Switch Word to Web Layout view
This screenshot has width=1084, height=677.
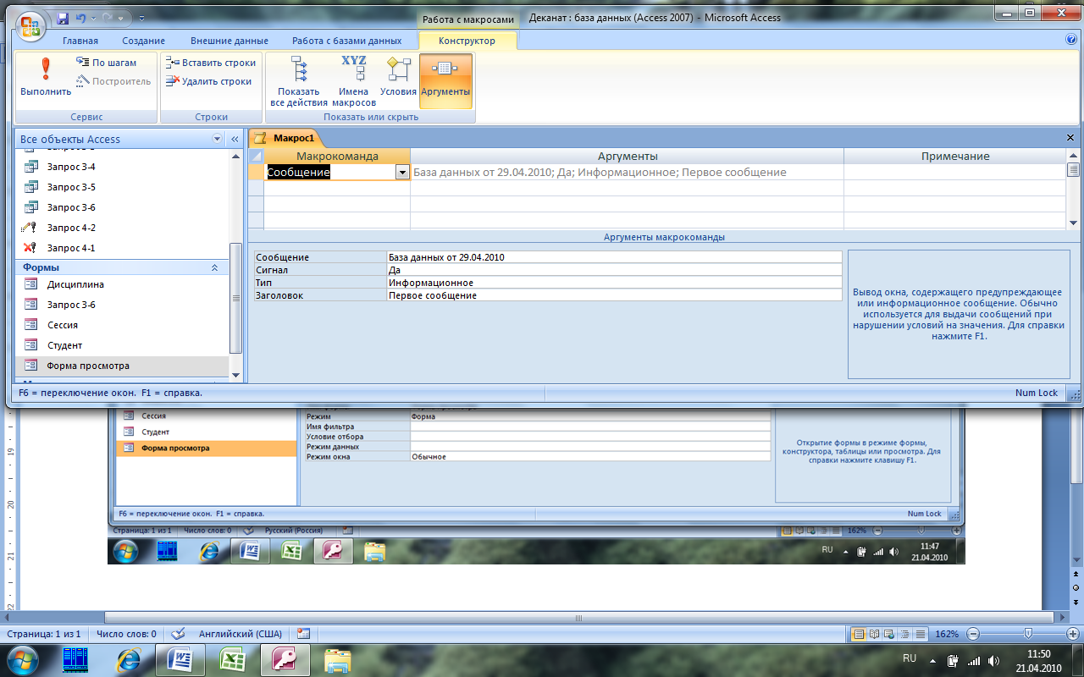tap(889, 634)
